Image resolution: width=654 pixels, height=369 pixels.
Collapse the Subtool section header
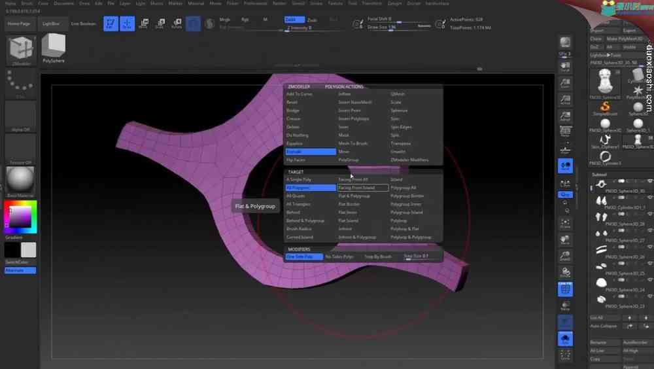(x=599, y=175)
